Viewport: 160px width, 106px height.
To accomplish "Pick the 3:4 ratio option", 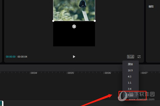I will coord(130,89).
